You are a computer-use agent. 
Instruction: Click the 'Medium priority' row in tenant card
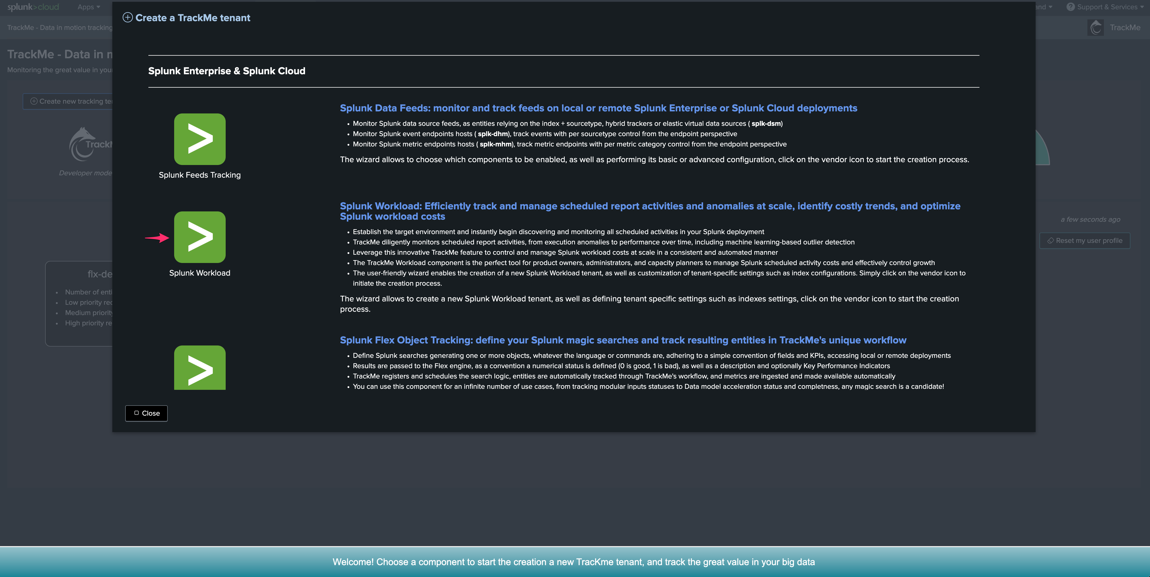coord(88,313)
